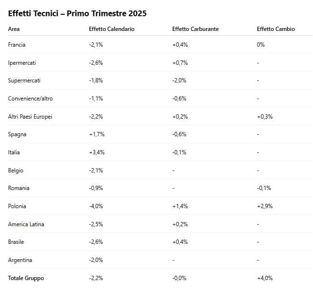Click the America Latina row label
Screen dimensions: 313x291
tap(27, 224)
